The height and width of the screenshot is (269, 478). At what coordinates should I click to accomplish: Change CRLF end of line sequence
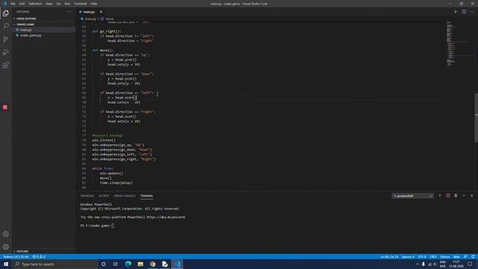point(433,257)
